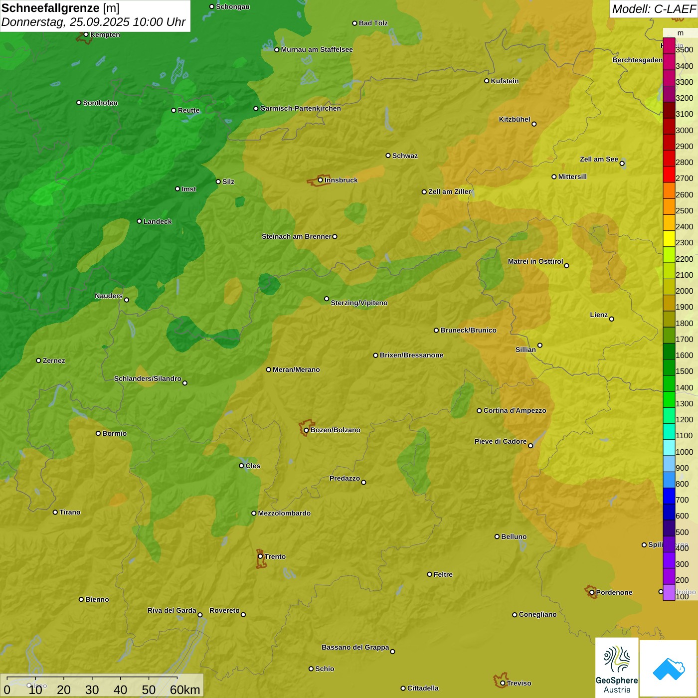Viewport: 698px width, 698px height.
Task: Click the Matrei in Osttirol label
Action: point(535,261)
